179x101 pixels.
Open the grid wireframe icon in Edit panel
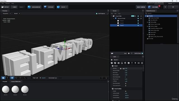click(x=139, y=63)
